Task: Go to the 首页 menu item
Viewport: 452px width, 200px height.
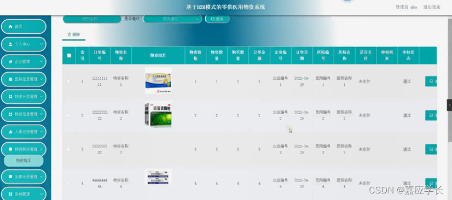Action: tap(24, 26)
